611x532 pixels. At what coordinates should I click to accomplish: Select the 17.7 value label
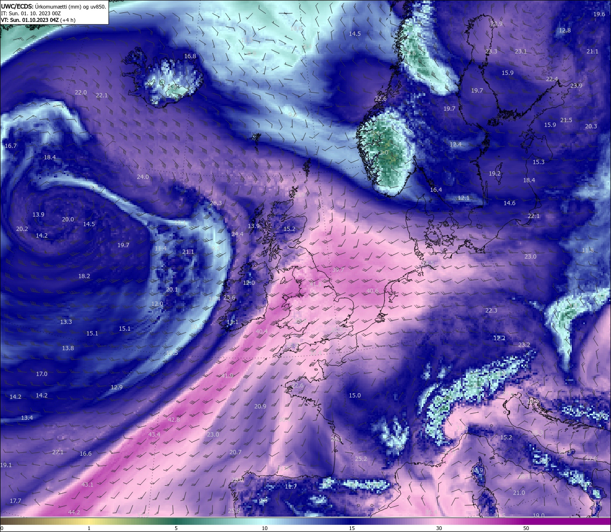tap(15, 501)
